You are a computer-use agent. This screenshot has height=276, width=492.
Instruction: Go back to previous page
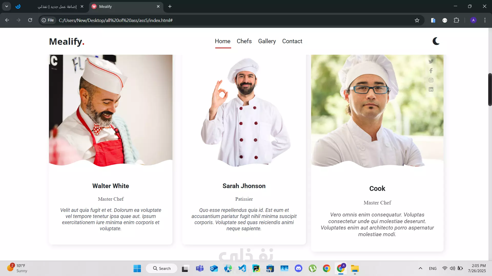(7, 20)
